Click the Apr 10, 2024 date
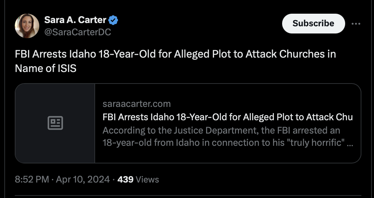 pyautogui.click(x=83, y=179)
